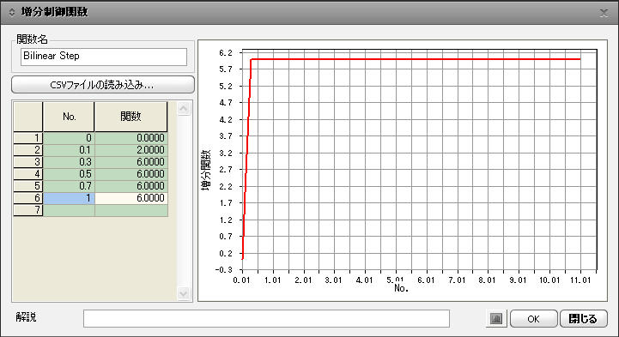Click the 関数 cell in row 6
The width and height of the screenshot is (619, 337).
131,198
